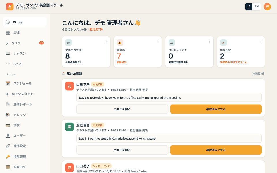Screen dimensions: 277x173
Task: Click 渡辺 真由's green 真 avatar
Action: click(70, 127)
